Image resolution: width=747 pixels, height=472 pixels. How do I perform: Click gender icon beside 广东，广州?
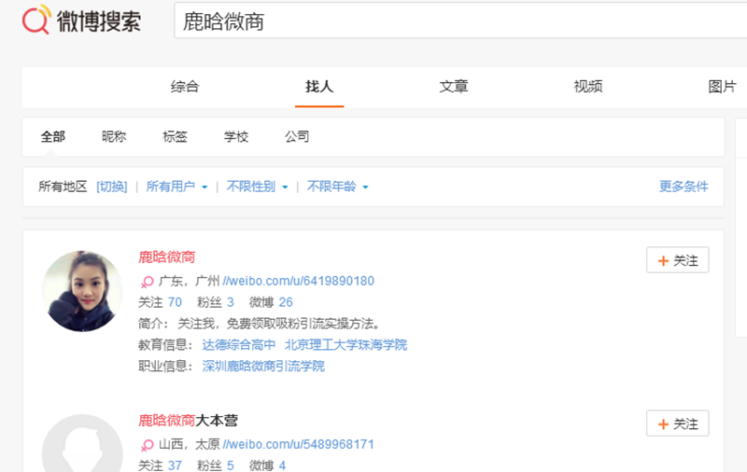click(x=148, y=282)
